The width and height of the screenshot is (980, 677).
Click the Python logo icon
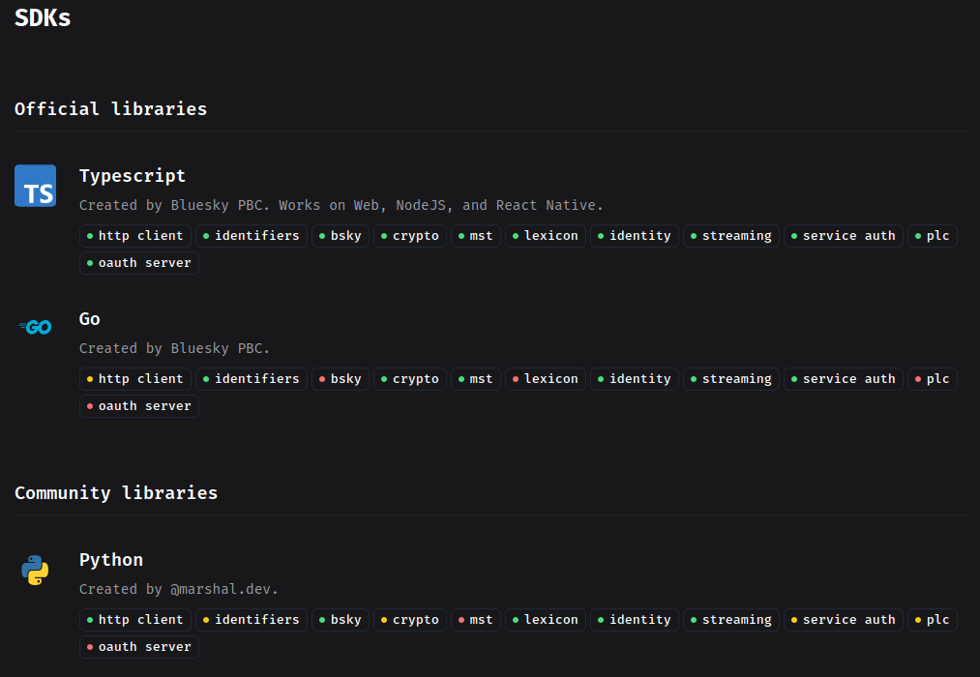click(x=35, y=569)
